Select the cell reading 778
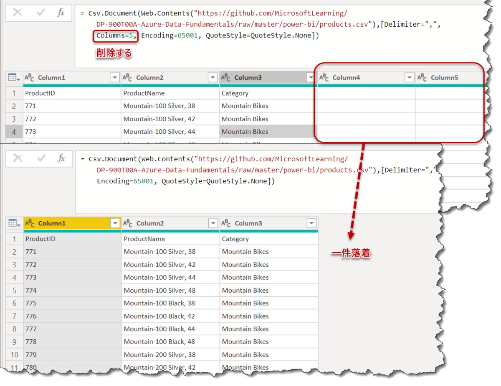Screen dimensions: 501x386 pos(73,342)
